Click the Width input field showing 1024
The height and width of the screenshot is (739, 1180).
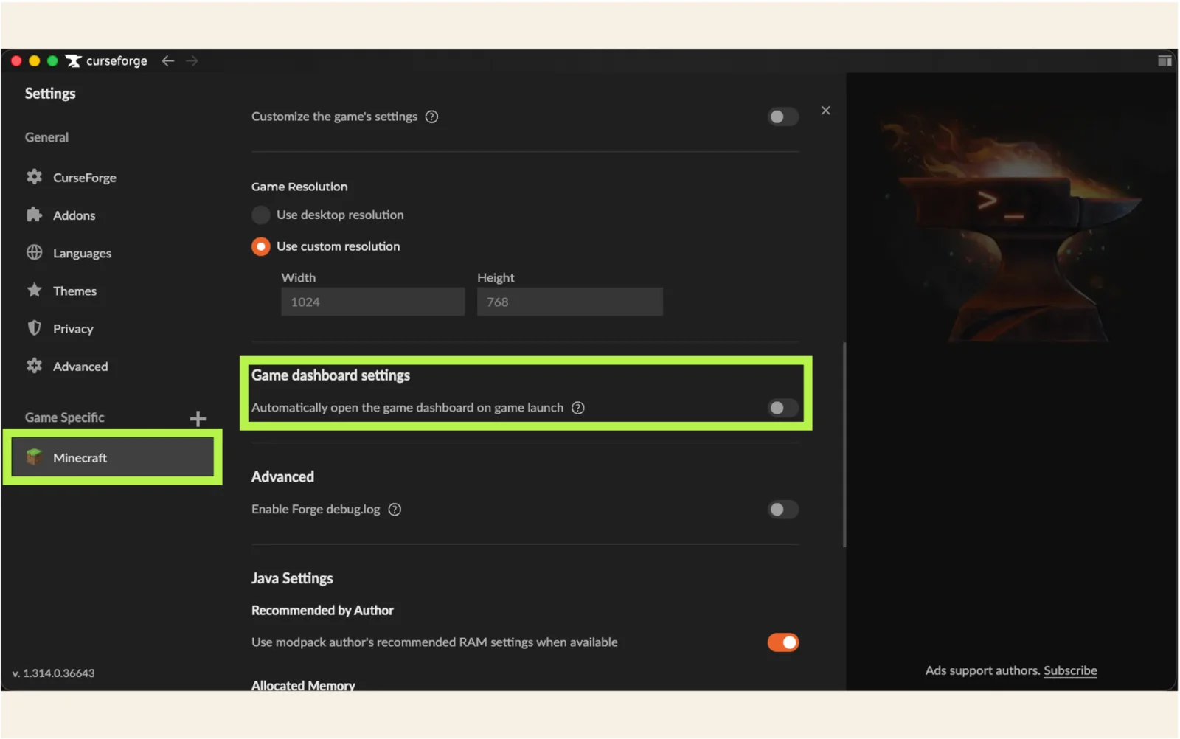[372, 302]
